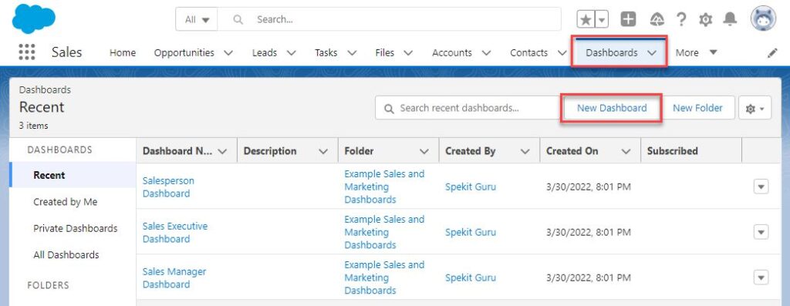Screen dimensions: 790x306
Task: Open the Sales Manager Dashboard link
Action: [x=174, y=277]
